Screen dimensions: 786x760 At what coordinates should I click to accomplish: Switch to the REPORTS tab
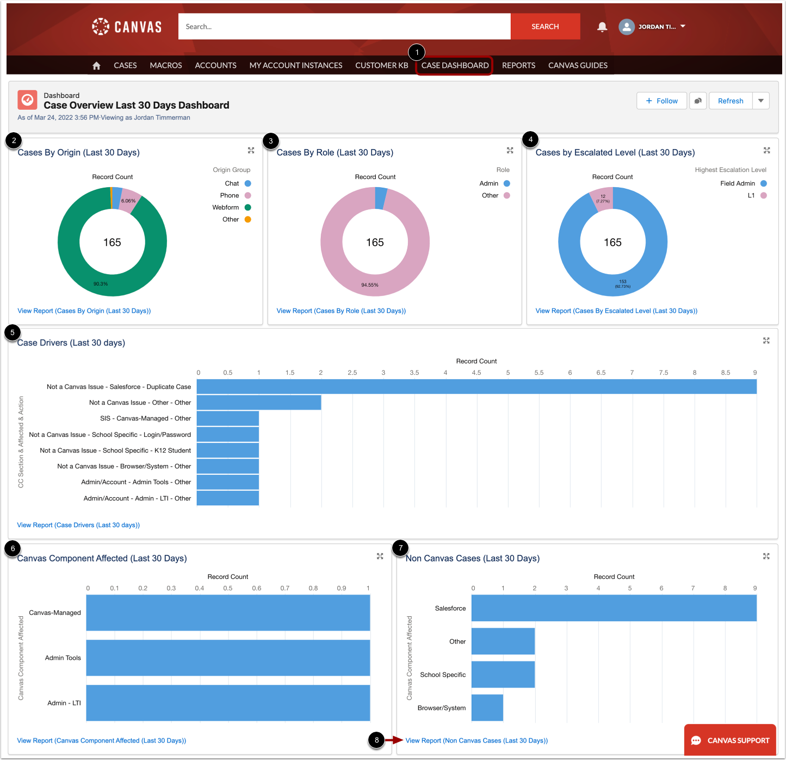(518, 65)
